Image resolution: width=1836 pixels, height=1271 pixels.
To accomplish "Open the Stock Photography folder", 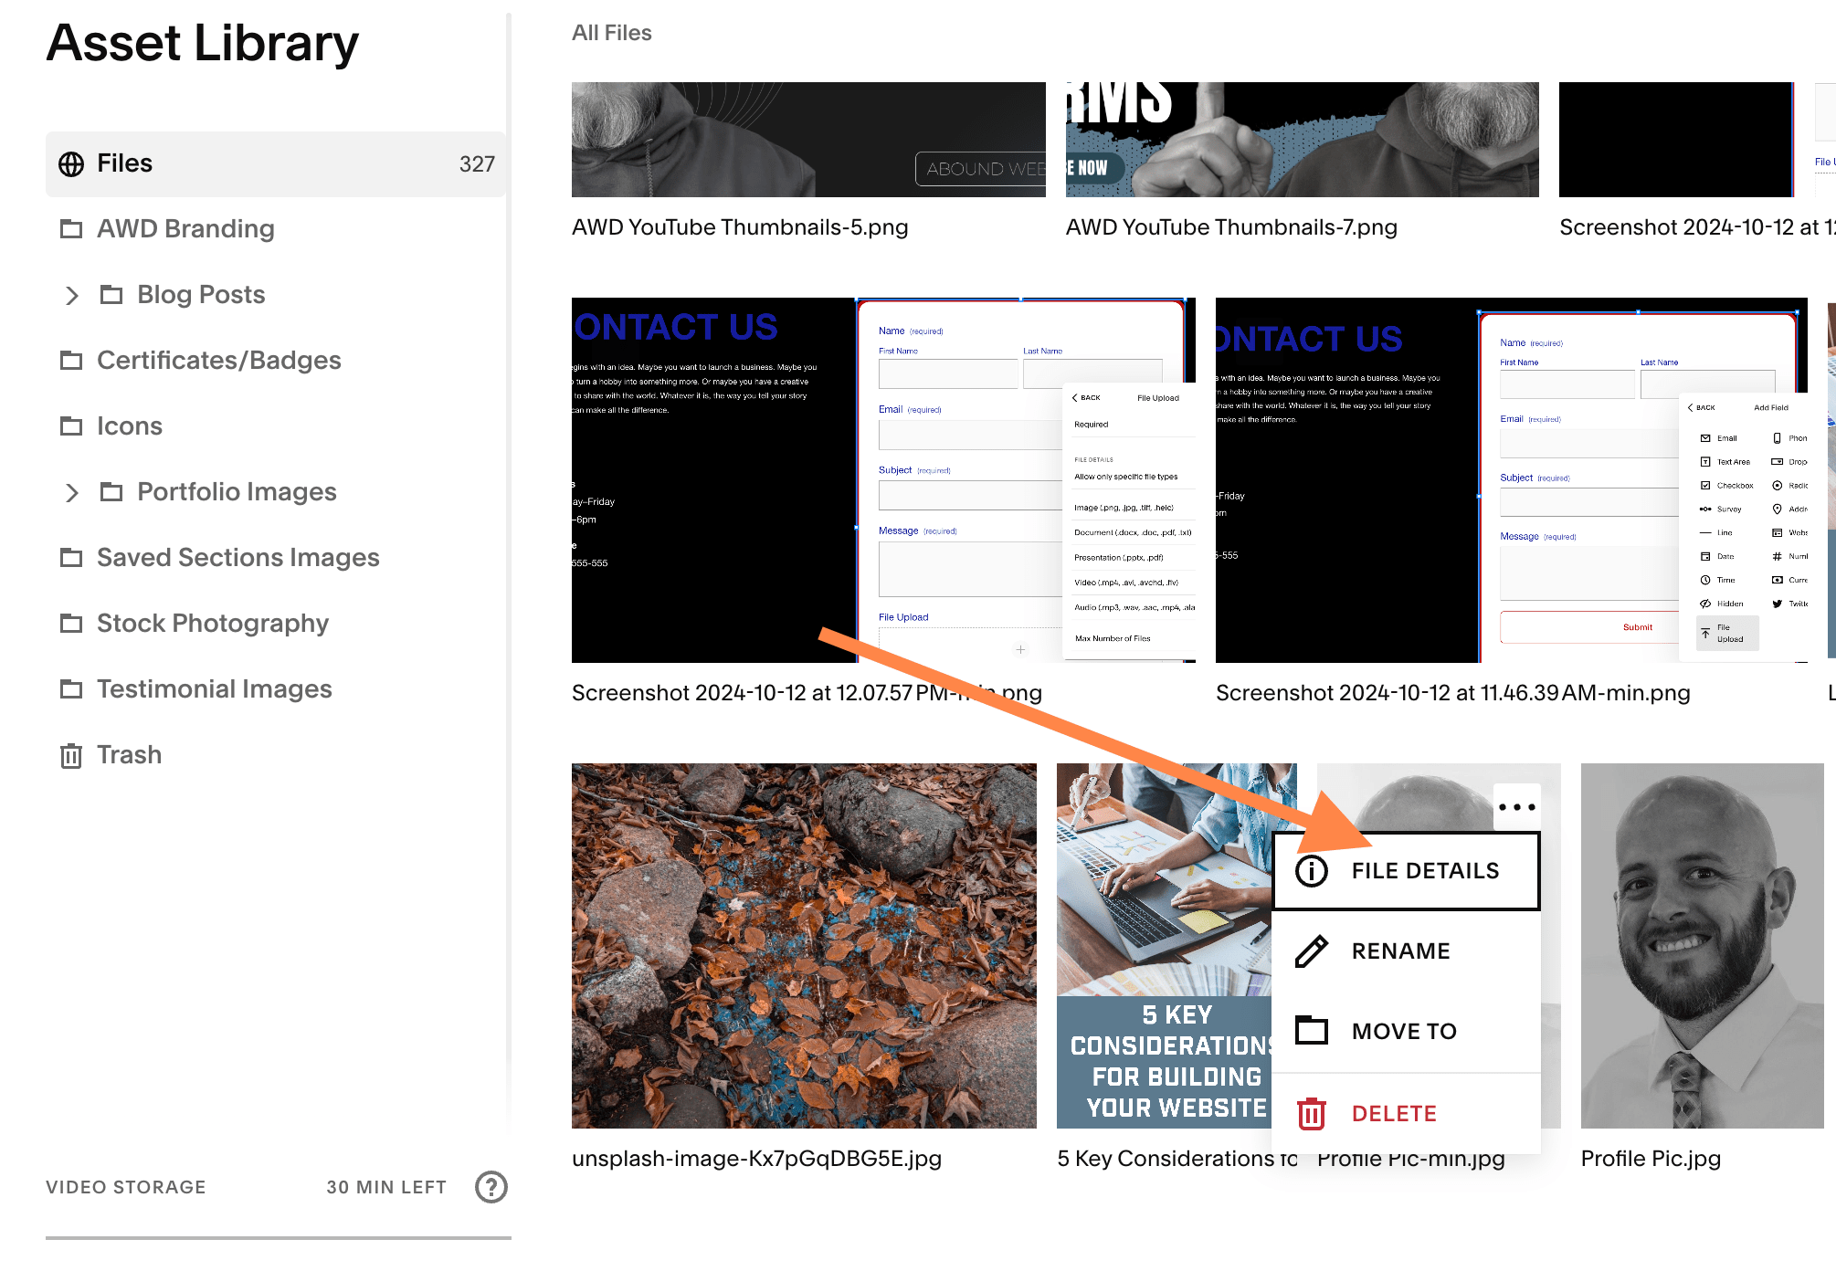I will (x=212, y=624).
